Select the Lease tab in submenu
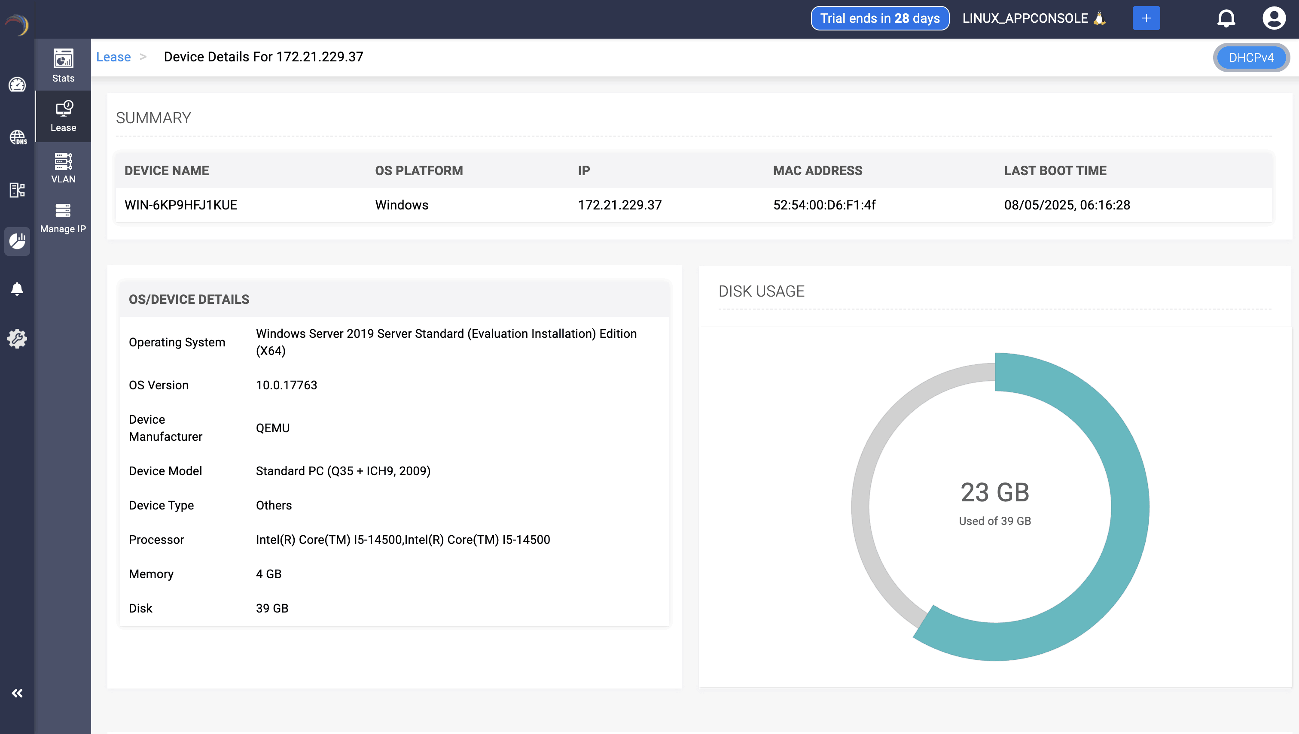 tap(63, 116)
